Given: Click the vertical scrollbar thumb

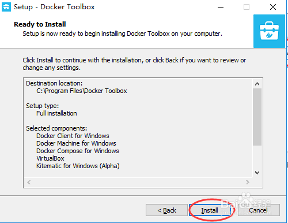Looking at the screenshot, I should coord(257,117).
